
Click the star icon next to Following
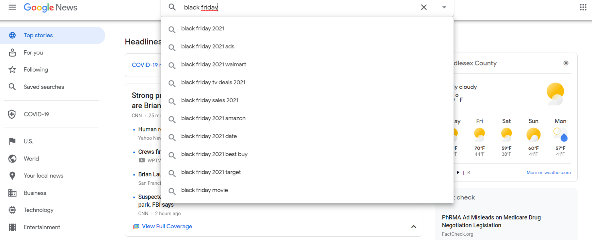coord(12,69)
